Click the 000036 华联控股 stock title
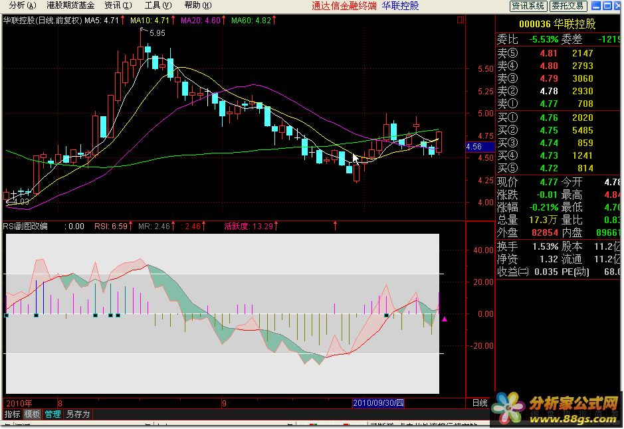Viewport: 624px width, 429px height. tap(557, 25)
